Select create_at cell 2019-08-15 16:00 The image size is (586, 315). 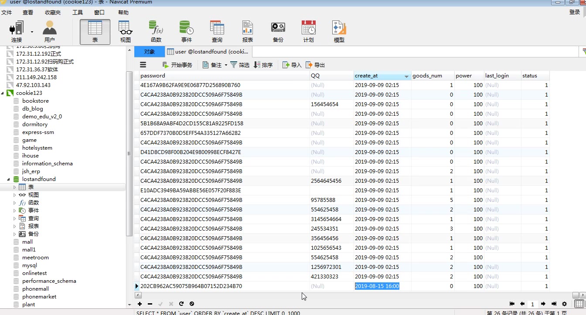click(382, 286)
